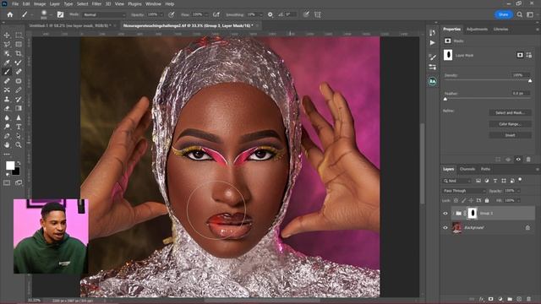The image size is (541, 304).
Task: Toggle lock all padlock in Layers
Action: tap(487, 200)
